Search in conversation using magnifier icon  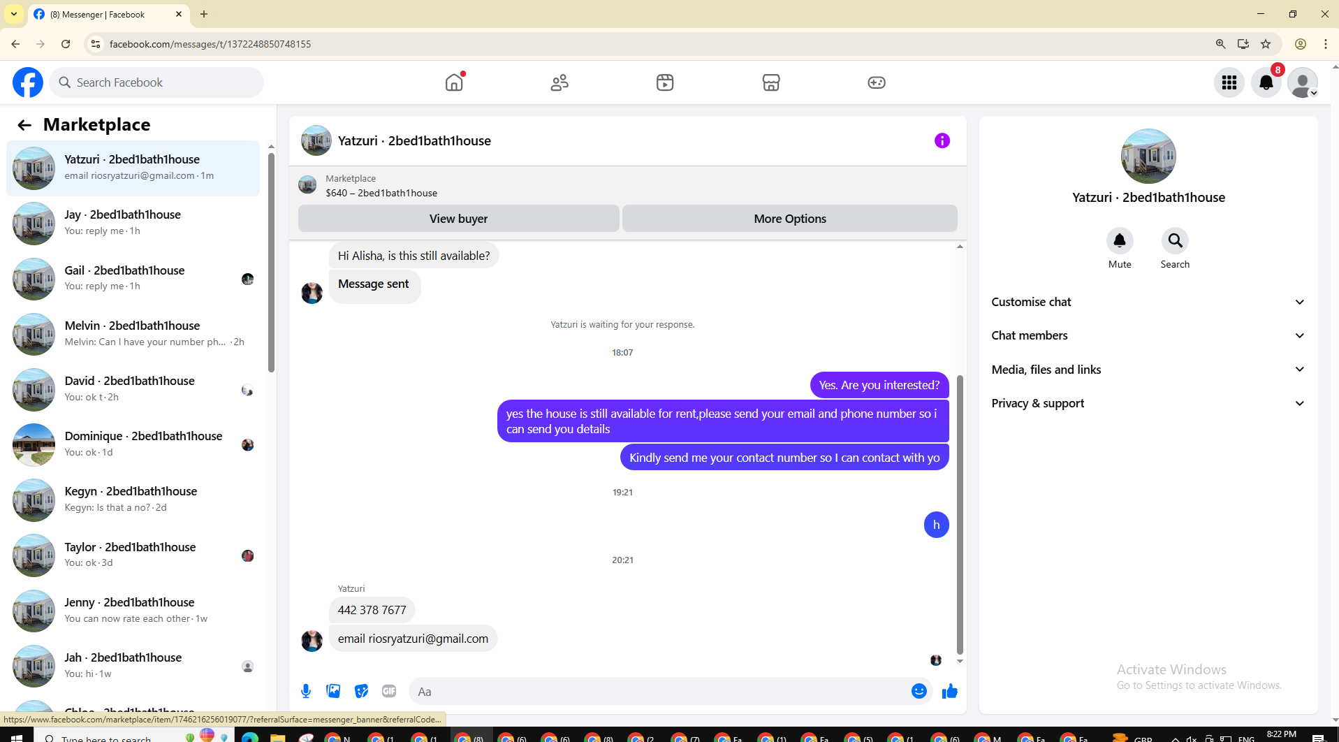click(1176, 241)
